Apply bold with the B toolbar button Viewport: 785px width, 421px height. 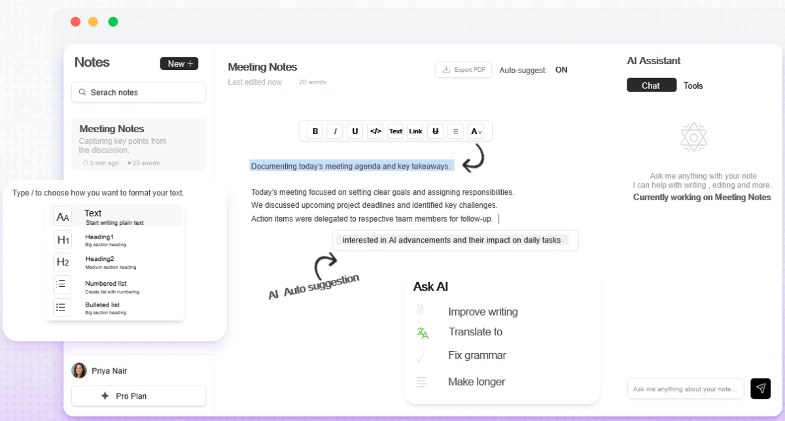coord(315,131)
